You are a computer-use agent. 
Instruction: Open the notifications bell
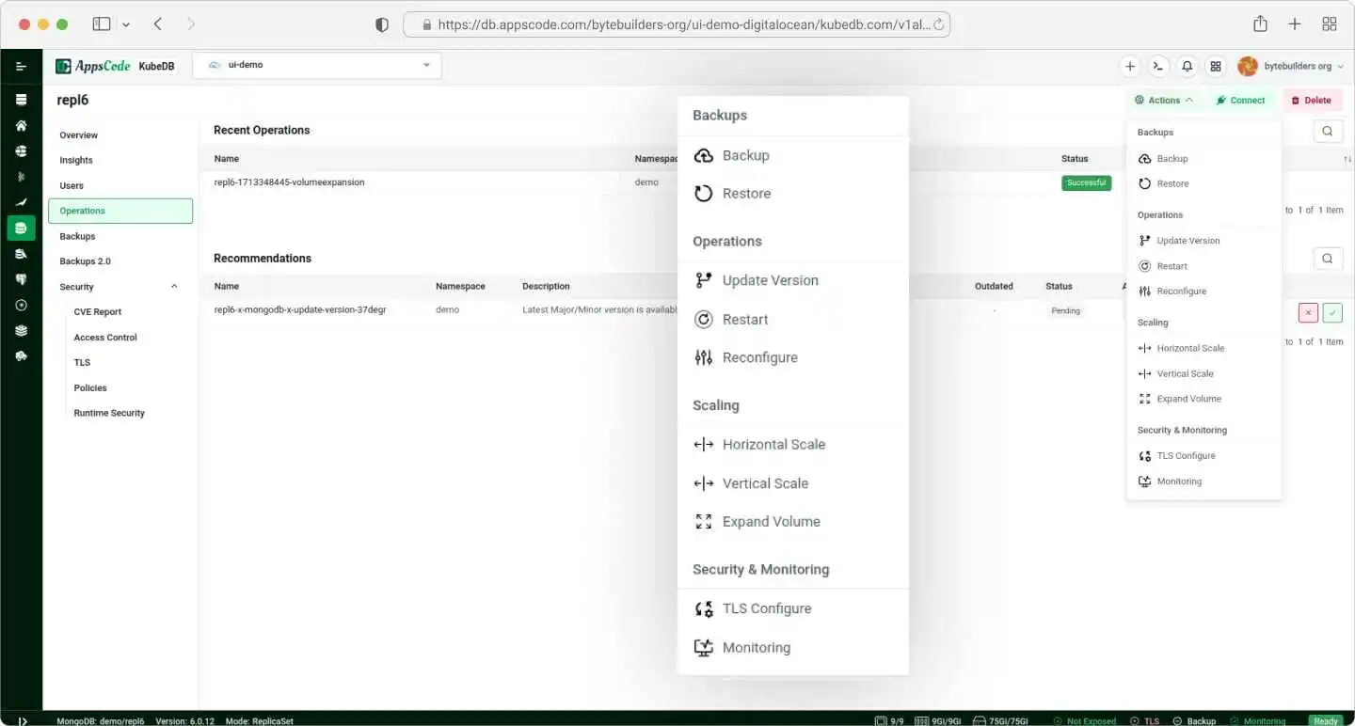[x=1187, y=66]
